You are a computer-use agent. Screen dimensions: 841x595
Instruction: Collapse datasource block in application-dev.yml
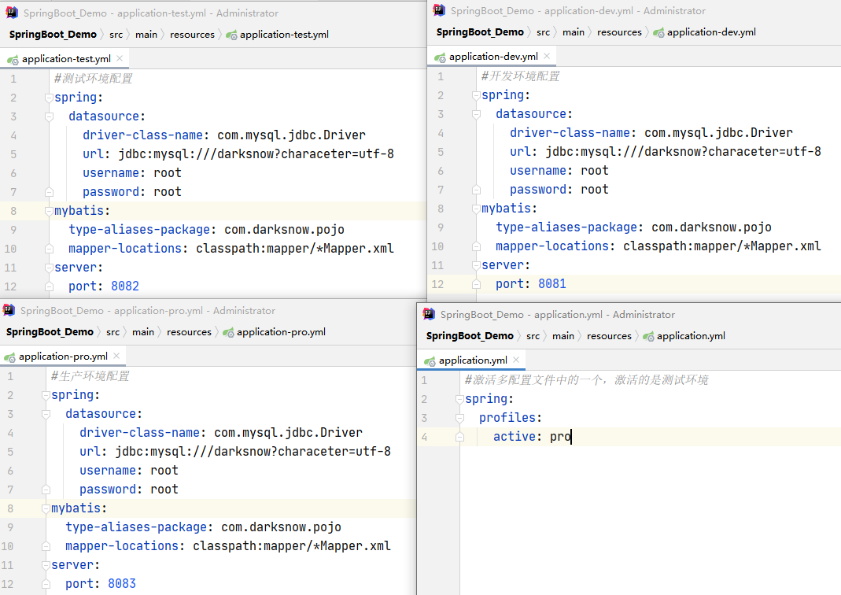(476, 114)
